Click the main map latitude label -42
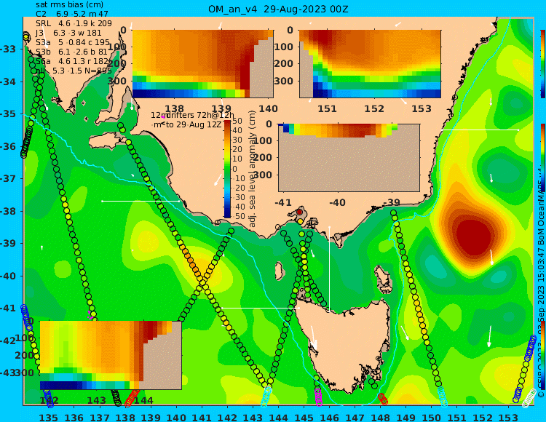 pyautogui.click(x=8, y=341)
